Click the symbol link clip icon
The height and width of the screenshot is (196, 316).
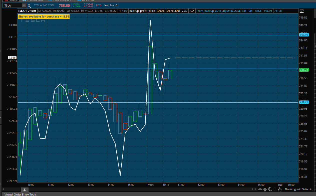click(x=29, y=5)
